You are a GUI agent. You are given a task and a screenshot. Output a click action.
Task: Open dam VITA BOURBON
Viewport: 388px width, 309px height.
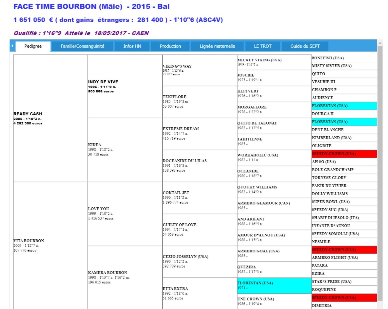click(28, 241)
